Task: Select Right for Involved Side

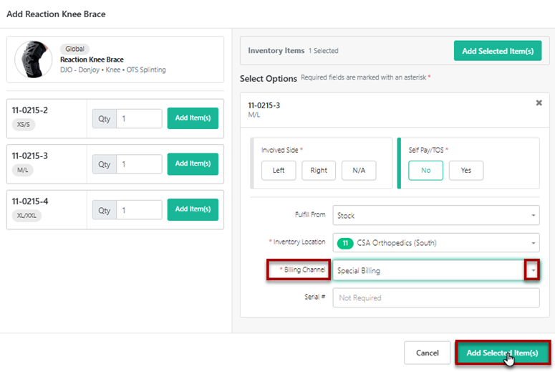Action: click(x=319, y=171)
